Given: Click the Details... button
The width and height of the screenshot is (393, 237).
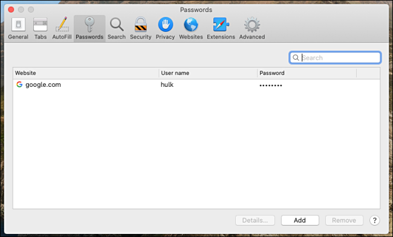Looking at the screenshot, I should [x=255, y=220].
